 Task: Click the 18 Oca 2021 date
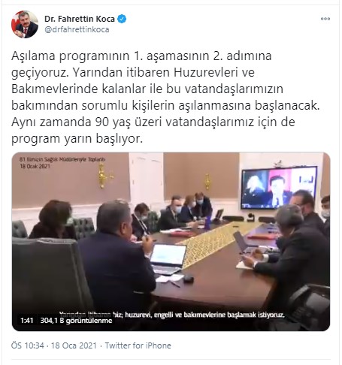point(74,345)
